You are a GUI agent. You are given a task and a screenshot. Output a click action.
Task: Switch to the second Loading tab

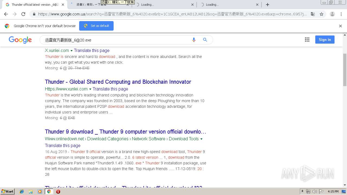click(x=229, y=5)
